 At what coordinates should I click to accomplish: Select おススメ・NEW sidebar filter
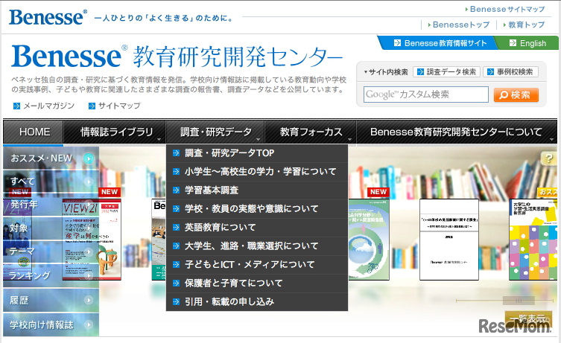(51, 158)
